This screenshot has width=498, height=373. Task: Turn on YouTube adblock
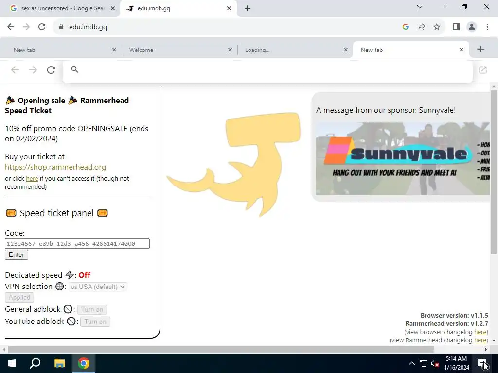coord(95,322)
